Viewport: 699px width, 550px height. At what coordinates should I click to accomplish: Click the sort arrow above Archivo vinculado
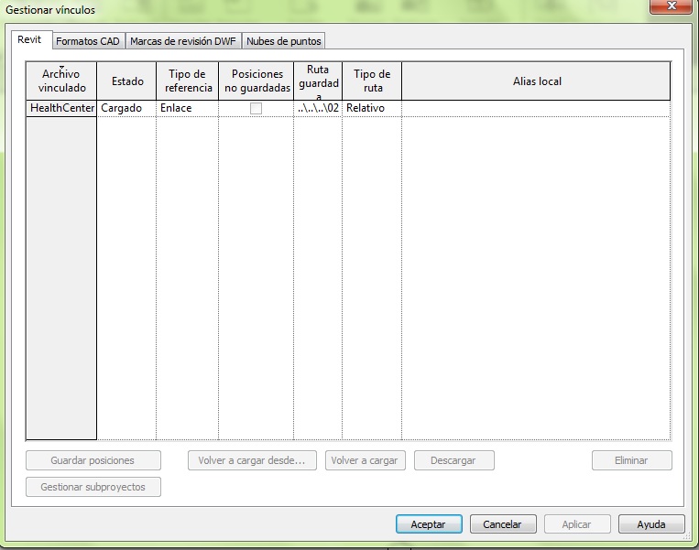[61, 68]
